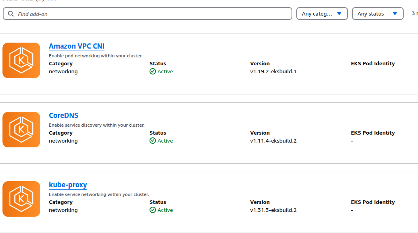Screen dimensions: 418x233
Task: Open the Any status filter dropdown
Action: pos(377,14)
